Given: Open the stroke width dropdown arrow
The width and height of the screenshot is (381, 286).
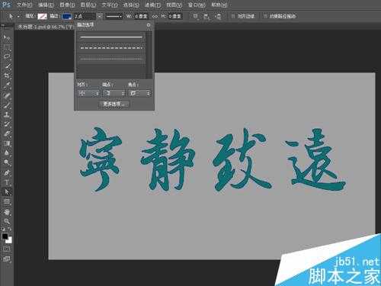Looking at the screenshot, I should (x=100, y=16).
